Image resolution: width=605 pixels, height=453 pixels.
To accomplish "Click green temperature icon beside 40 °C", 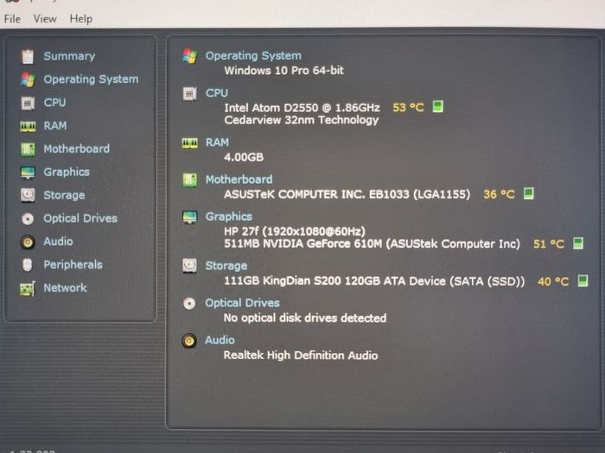I will click(x=583, y=280).
